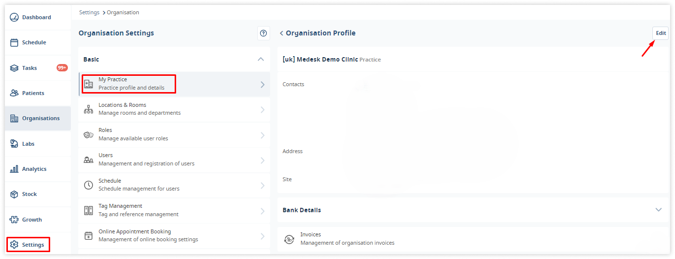Click the Dashboard gauge icon
This screenshot has width=675, height=259.
(x=14, y=17)
